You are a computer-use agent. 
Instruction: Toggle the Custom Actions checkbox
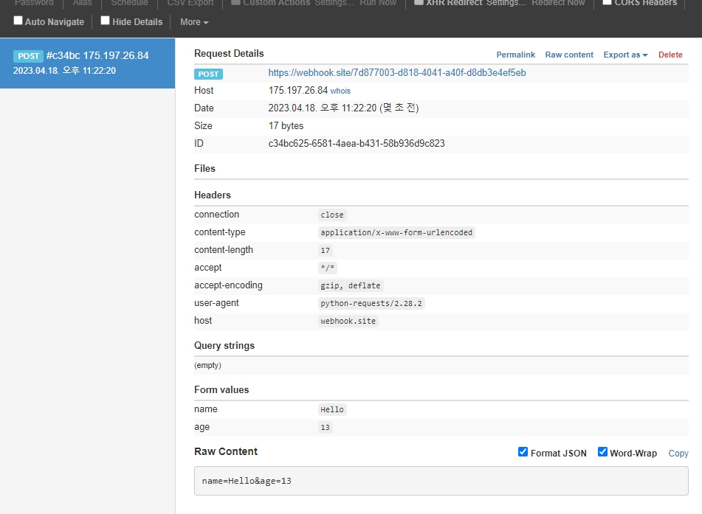point(235,2)
